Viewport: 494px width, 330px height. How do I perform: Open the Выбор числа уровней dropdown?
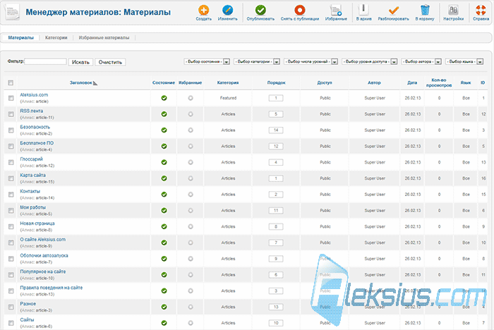point(311,61)
